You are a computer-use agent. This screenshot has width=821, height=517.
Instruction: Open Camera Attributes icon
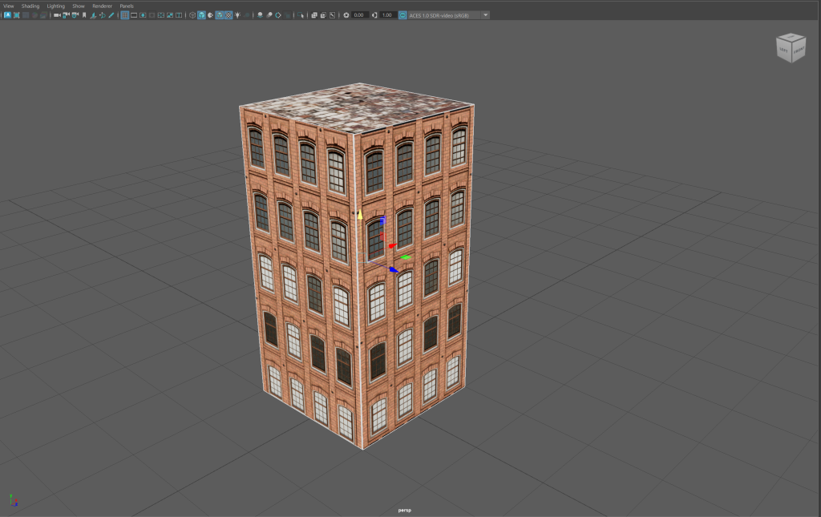(75, 15)
